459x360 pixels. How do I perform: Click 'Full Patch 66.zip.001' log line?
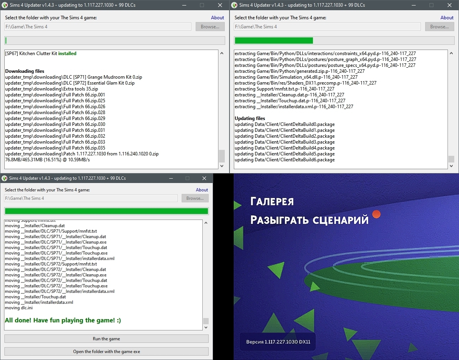click(x=55, y=95)
